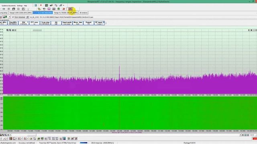This screenshot has width=257, height=144.
Task: Click the red record dot icon
Action: pyautogui.click(x=41, y=5)
